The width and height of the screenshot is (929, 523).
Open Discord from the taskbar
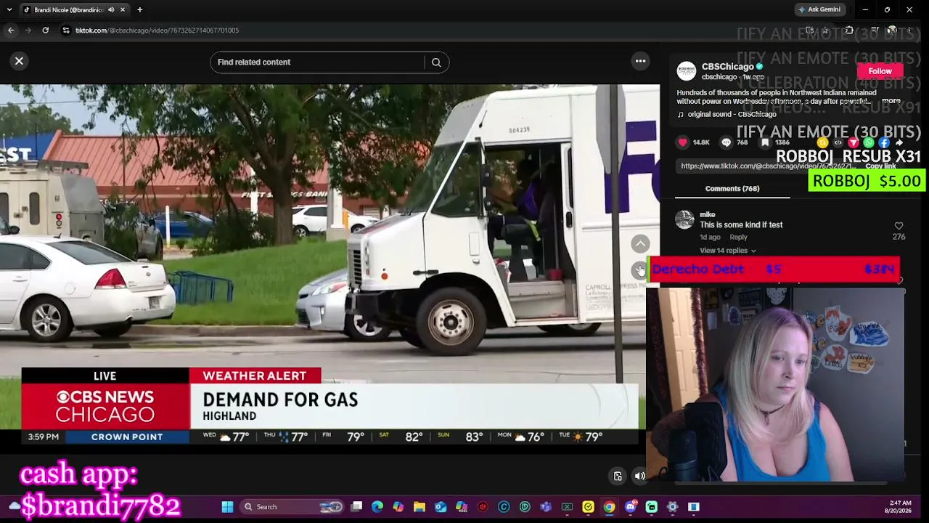pyautogui.click(x=630, y=507)
